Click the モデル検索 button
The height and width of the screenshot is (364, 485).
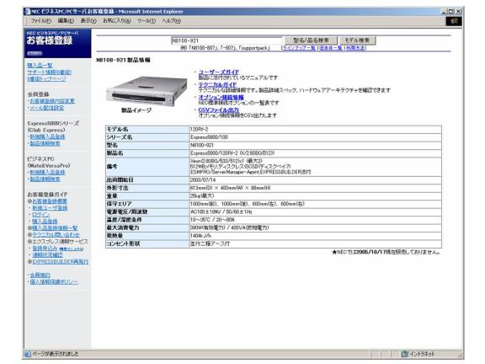pyautogui.click(x=357, y=40)
